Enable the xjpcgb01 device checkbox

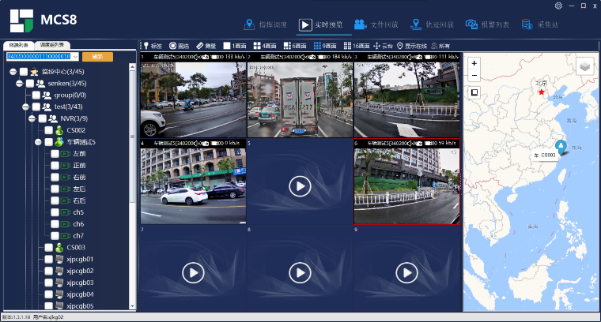point(49,259)
